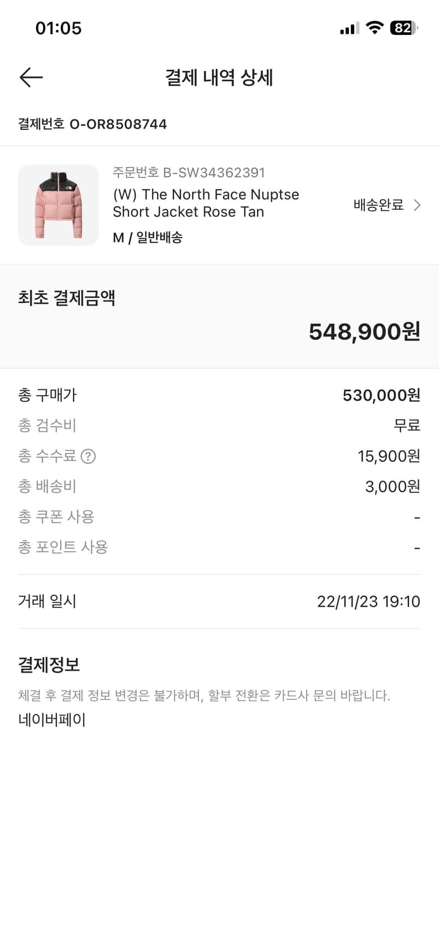439x951 pixels.
Task: Select the 총 구매가 purchase price row
Action: 219,394
